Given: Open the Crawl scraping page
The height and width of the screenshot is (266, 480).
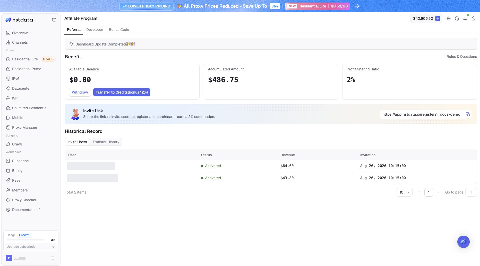Looking at the screenshot, I should coord(31,144).
